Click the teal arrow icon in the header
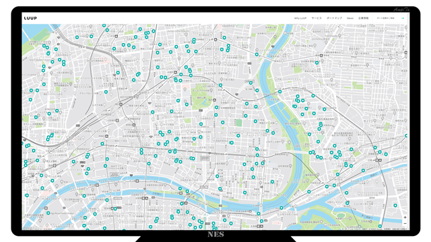This screenshot has height=242, width=431. pos(403,18)
